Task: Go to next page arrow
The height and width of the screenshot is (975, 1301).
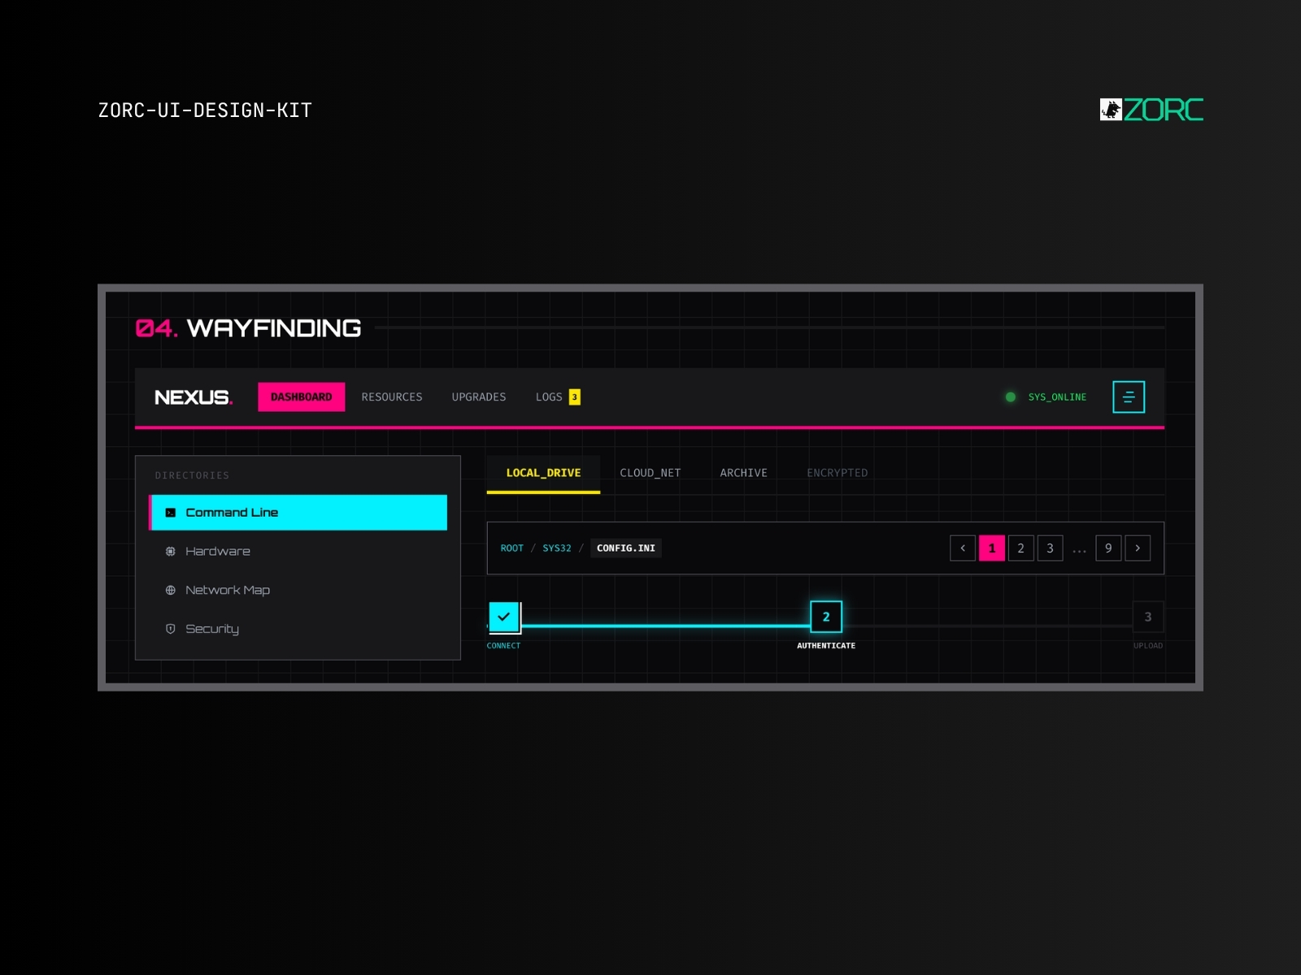Action: 1138,548
